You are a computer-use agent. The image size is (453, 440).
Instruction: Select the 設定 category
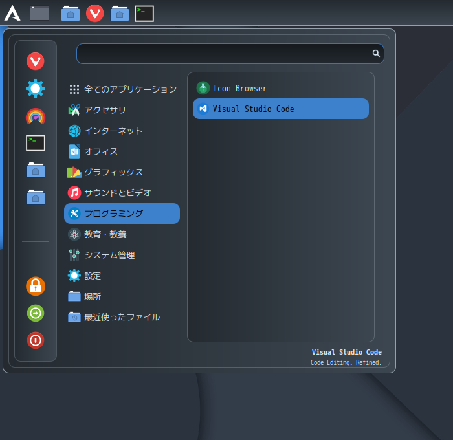[122, 276]
